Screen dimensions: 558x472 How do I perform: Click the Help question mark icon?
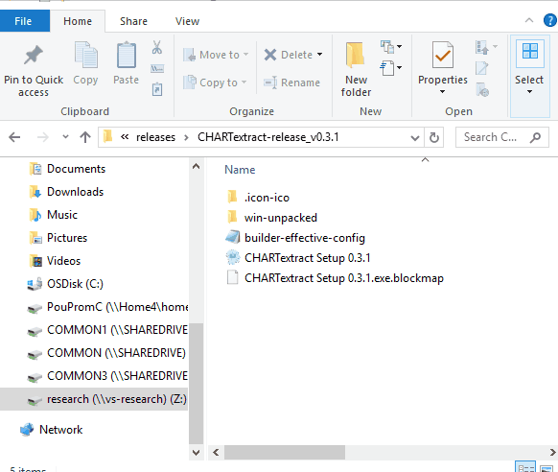pyautogui.click(x=549, y=21)
